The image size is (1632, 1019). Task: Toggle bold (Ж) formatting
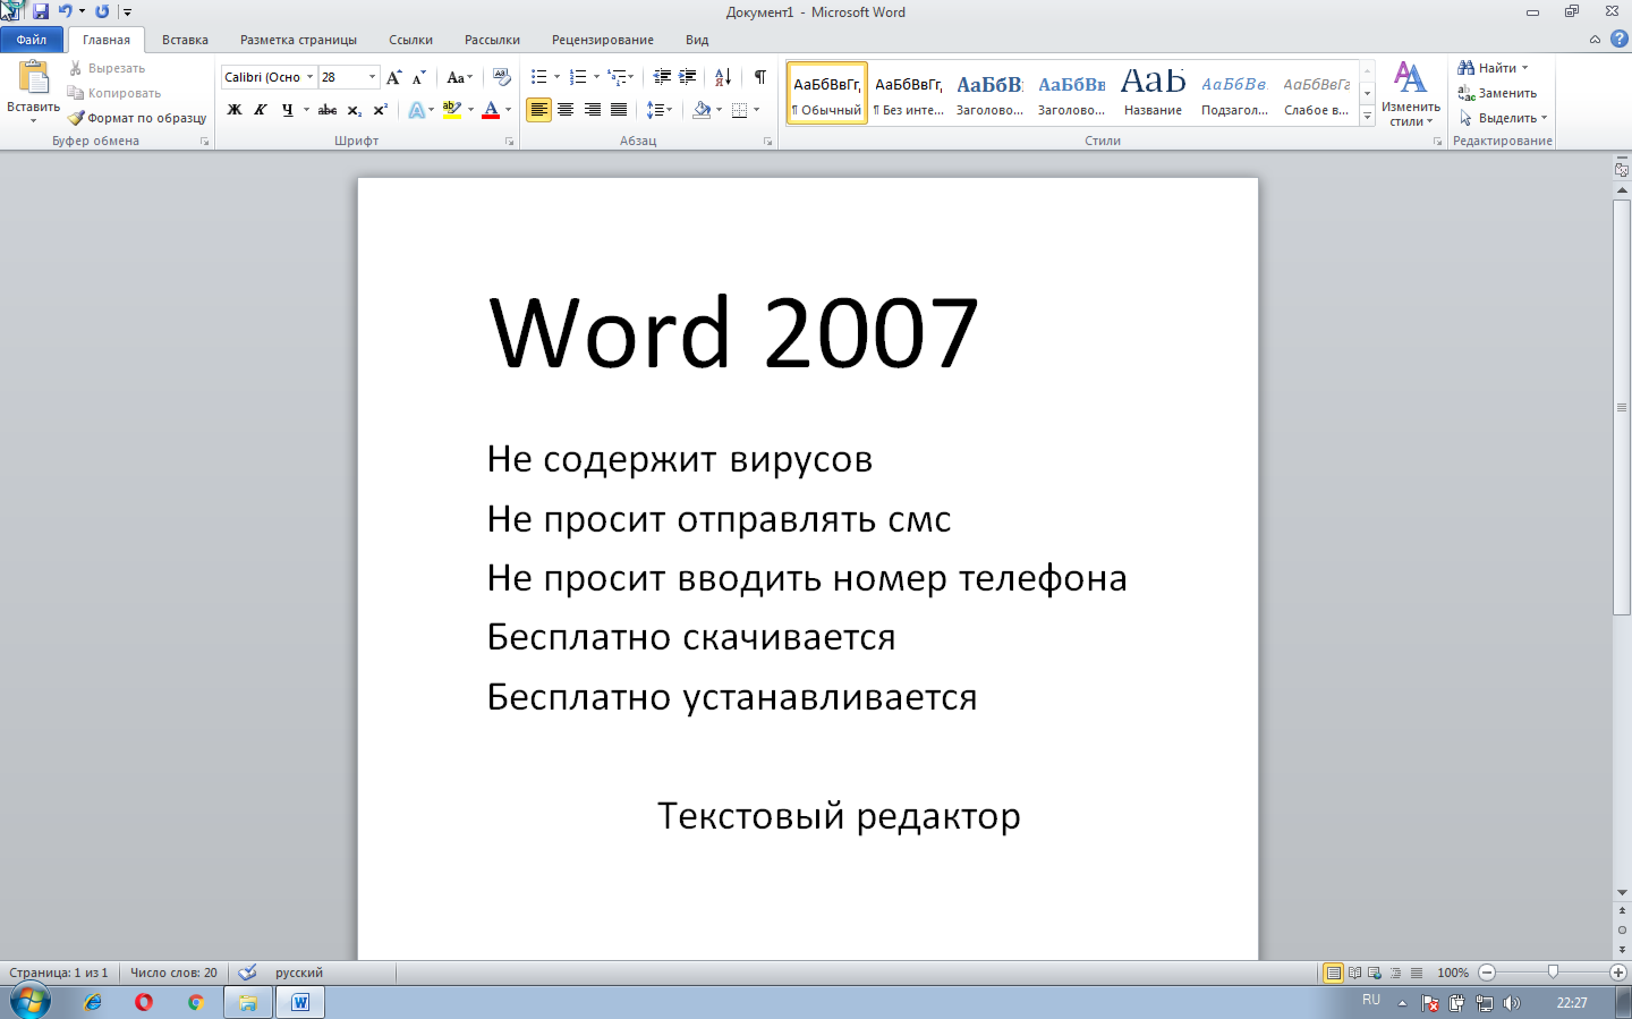[234, 110]
